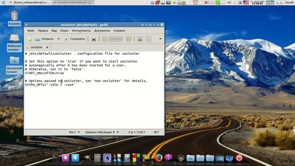Click the clock in the top panel
The height and width of the screenshot is (166, 295).
[257, 2]
